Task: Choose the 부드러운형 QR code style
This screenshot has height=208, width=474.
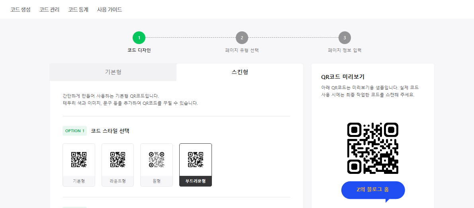Action: 196,165
